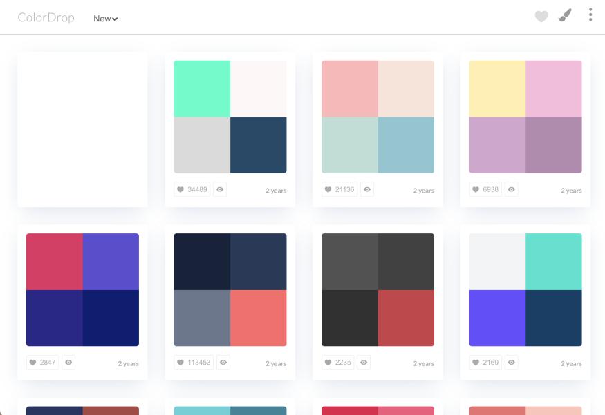This screenshot has height=415, width=605.
Task: Expand the New sorting dropdown
Action: click(106, 19)
